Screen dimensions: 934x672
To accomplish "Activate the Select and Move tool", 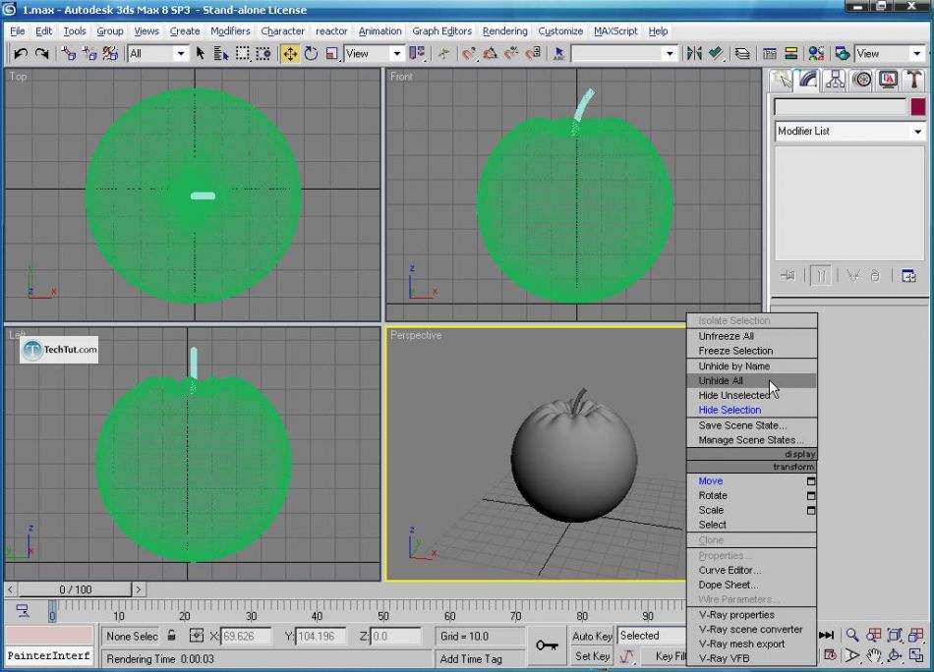I will 290,54.
